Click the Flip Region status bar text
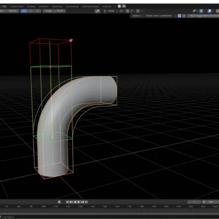219x219 pixels. (8, 217)
